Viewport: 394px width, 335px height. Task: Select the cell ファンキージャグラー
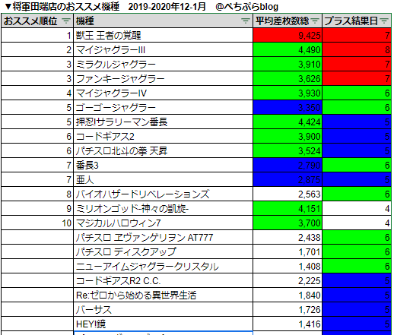(163, 78)
